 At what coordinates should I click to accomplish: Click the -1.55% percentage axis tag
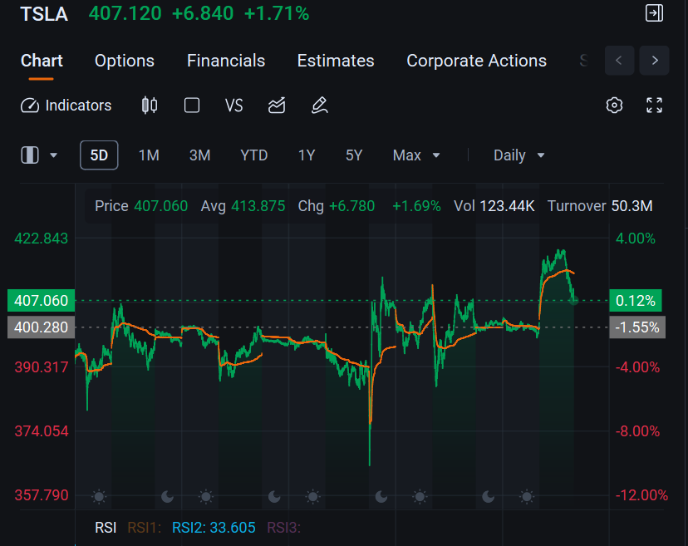pyautogui.click(x=637, y=327)
